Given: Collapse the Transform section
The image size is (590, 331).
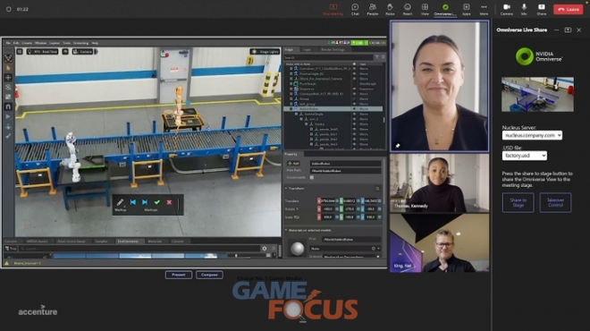Looking at the screenshot, I should point(286,188).
